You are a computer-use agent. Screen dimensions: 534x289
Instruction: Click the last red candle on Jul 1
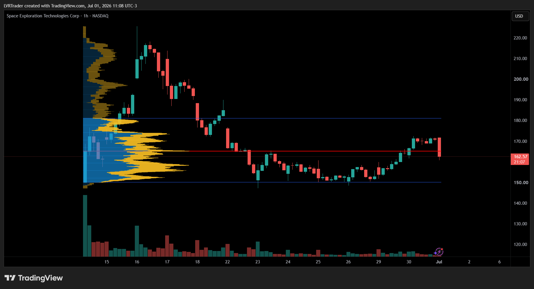pyautogui.click(x=439, y=147)
